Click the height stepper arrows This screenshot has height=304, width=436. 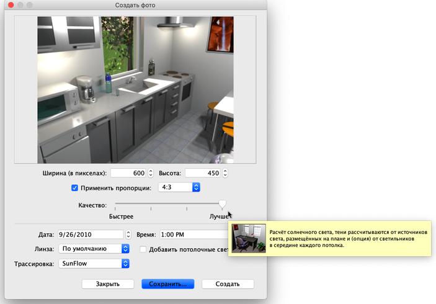[225, 173]
